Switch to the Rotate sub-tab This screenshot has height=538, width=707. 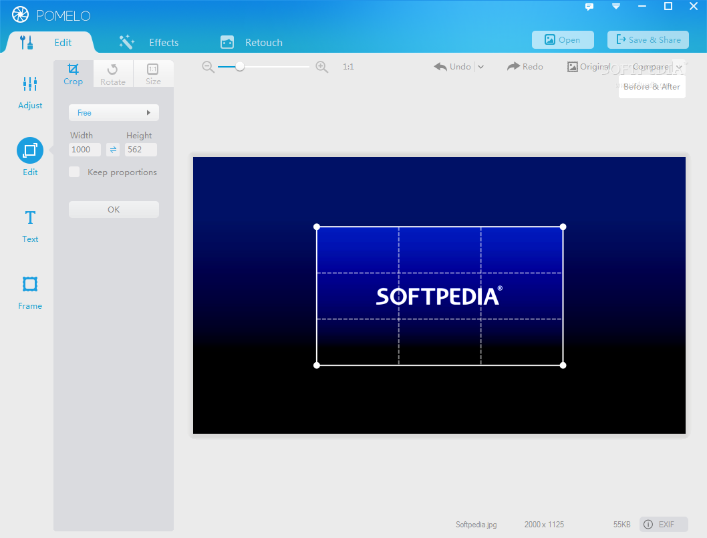113,74
